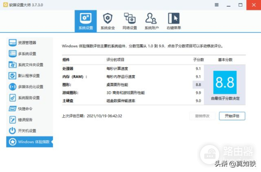Click the 磁盘数据传输速率 description text

tap(120, 101)
